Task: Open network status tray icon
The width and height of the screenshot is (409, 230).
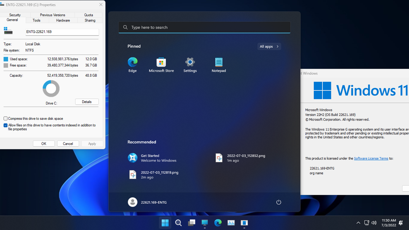Action: coord(367,223)
